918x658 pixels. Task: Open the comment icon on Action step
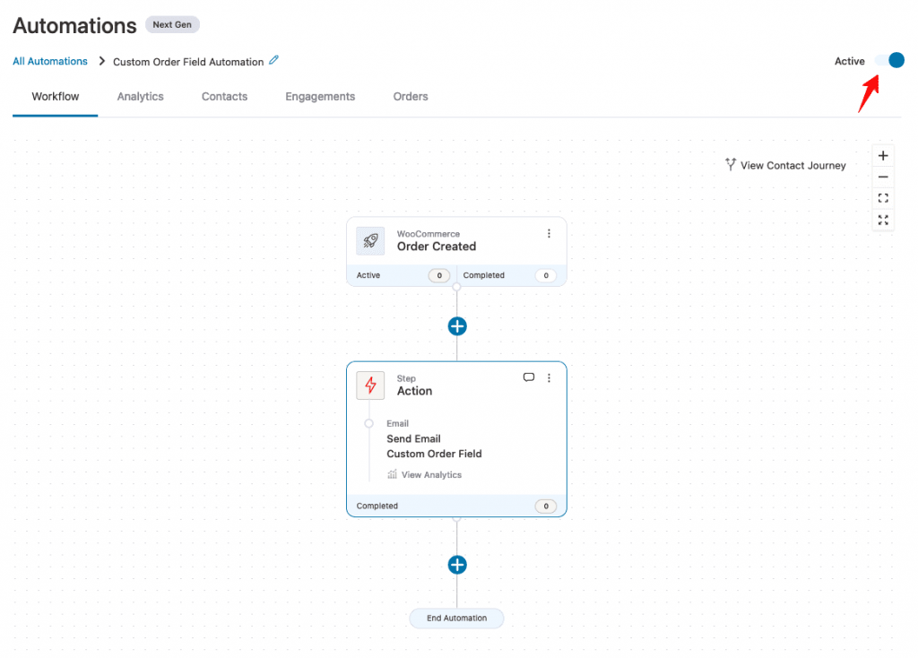529,377
